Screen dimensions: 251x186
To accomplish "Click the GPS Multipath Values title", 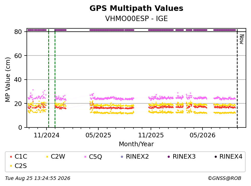I will click(x=136, y=8).
